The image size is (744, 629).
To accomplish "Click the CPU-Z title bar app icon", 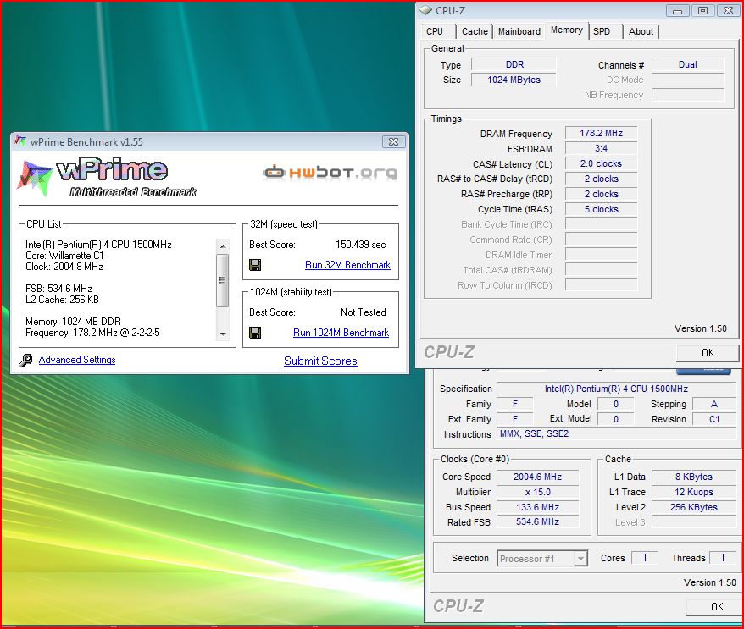I will click(x=425, y=10).
